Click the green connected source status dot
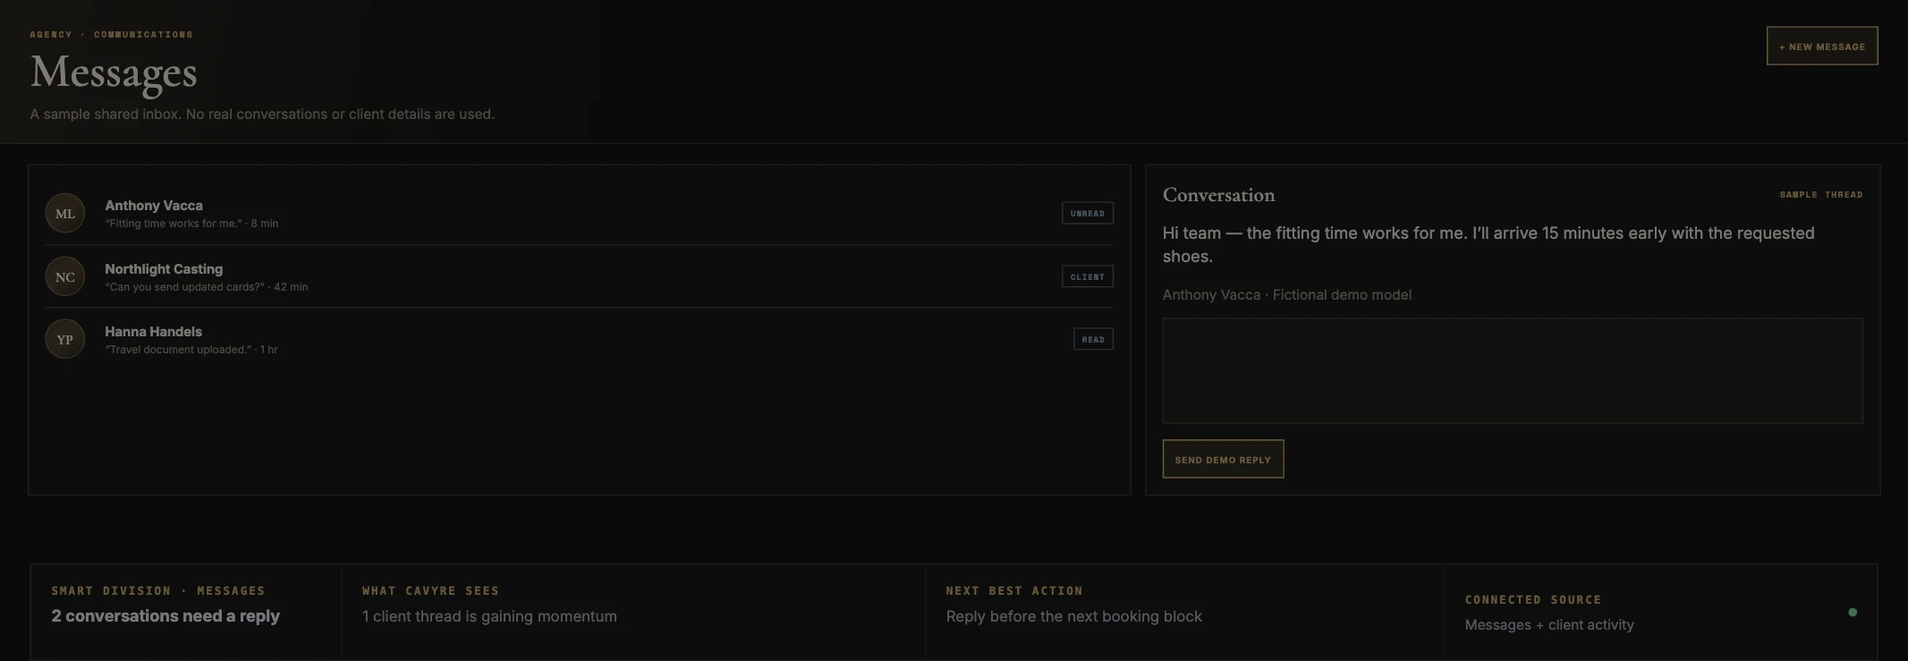The height and width of the screenshot is (661, 1908). pos(1853,613)
